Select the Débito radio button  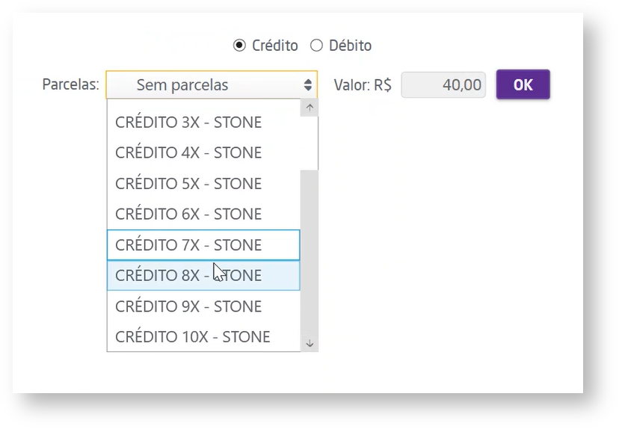[316, 46]
